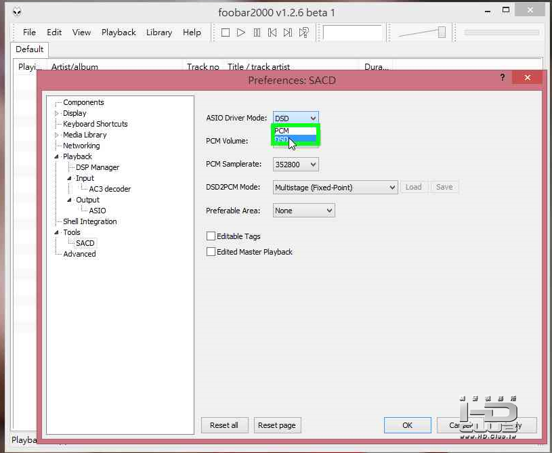Viewport: 552px width, 453px height.
Task: Open the PCM Samplerate dropdown
Action: [296, 165]
